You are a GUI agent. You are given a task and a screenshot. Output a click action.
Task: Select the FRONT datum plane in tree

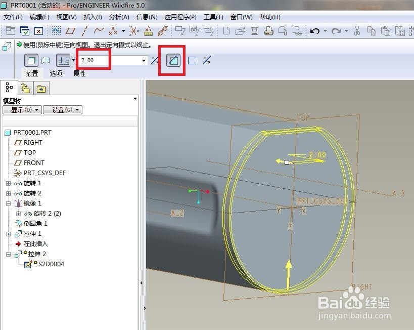[x=34, y=162]
